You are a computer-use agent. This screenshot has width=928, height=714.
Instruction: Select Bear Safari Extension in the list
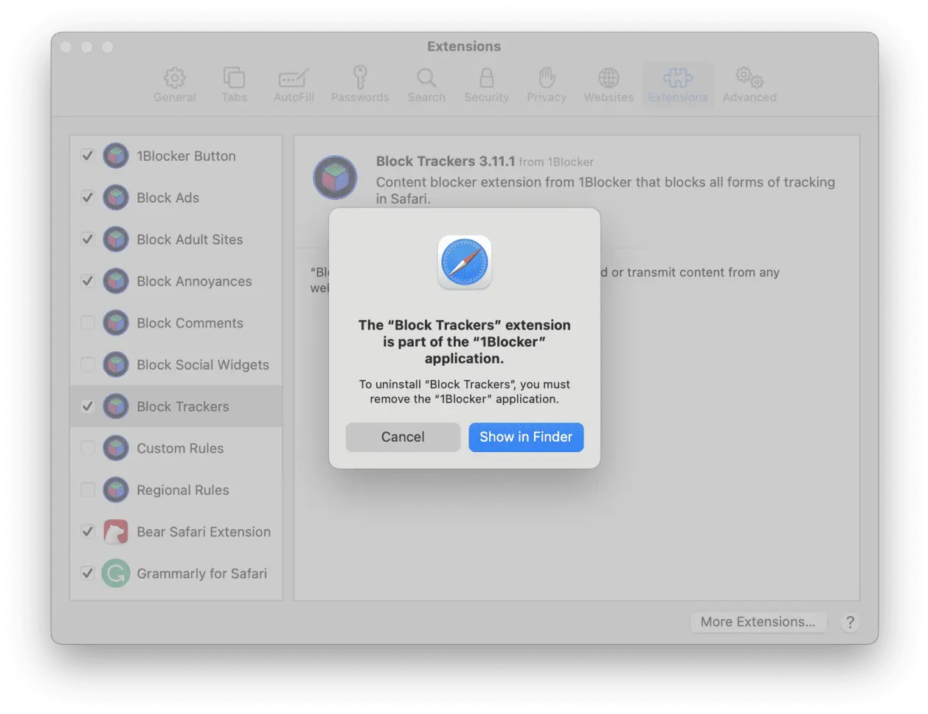pos(203,532)
